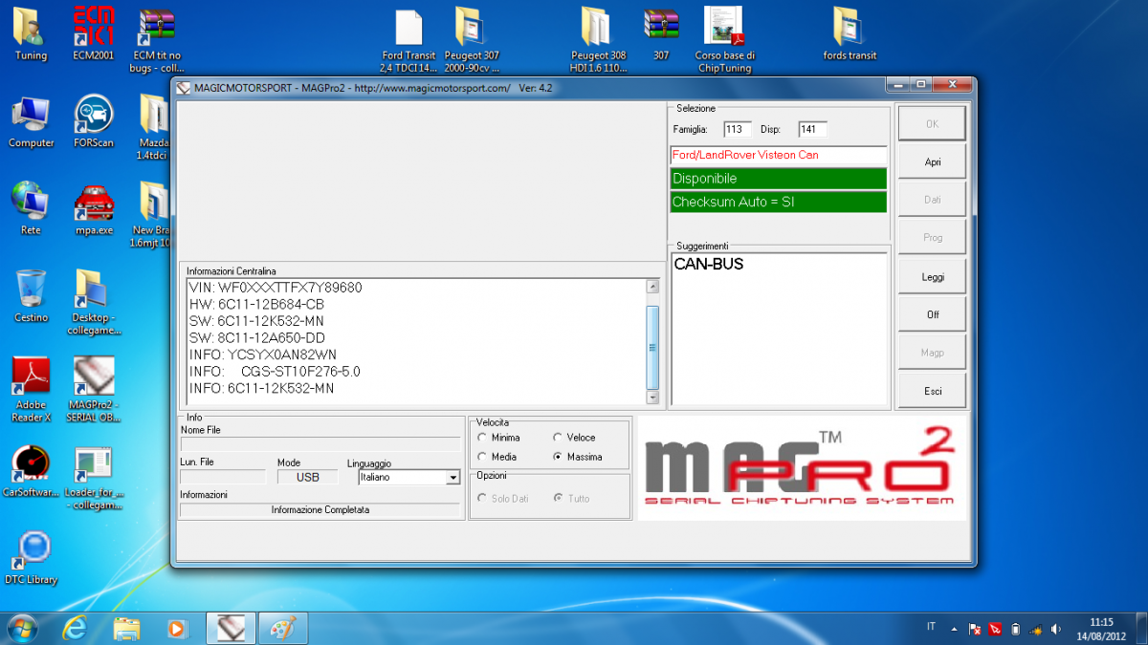Click the 'Ford/LandRover Visteon Can' text
The height and width of the screenshot is (645, 1148).
(x=745, y=155)
